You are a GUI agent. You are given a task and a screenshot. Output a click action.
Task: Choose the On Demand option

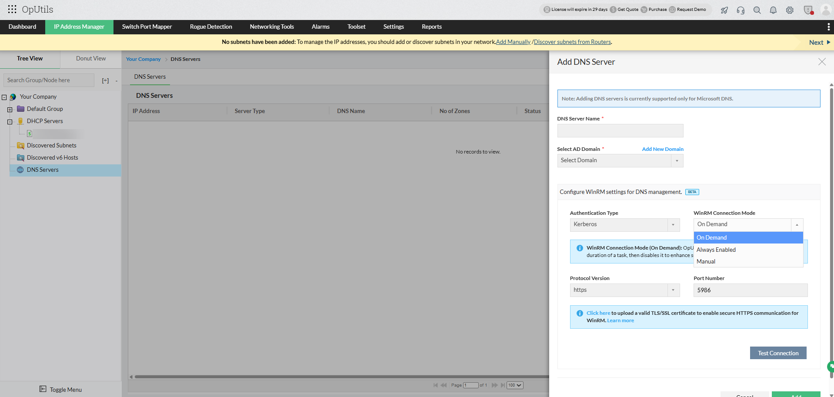point(748,237)
